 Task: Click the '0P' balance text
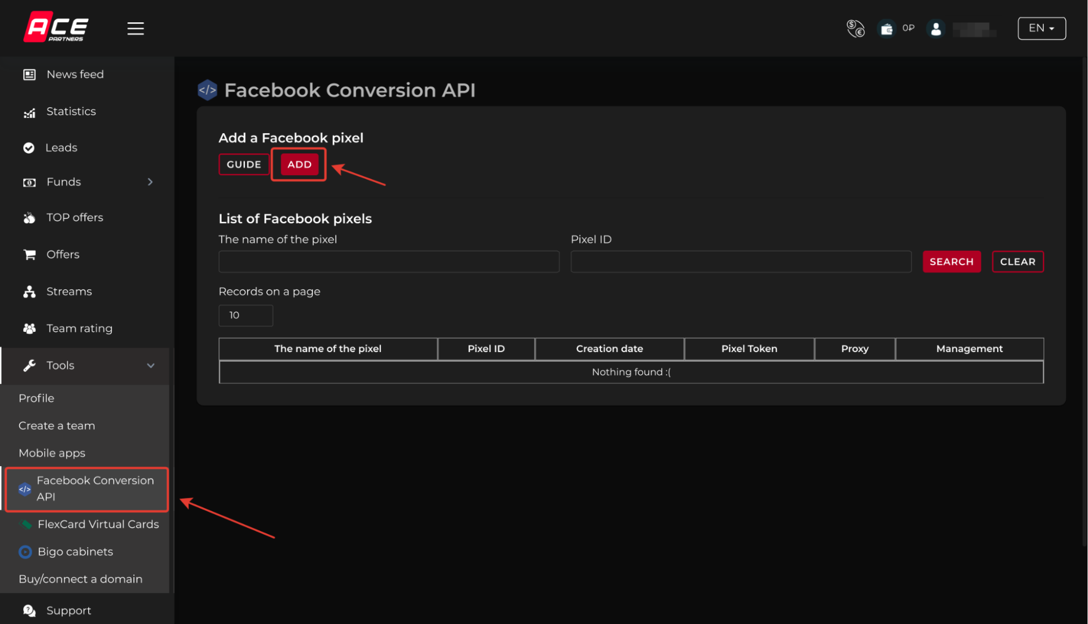point(908,28)
